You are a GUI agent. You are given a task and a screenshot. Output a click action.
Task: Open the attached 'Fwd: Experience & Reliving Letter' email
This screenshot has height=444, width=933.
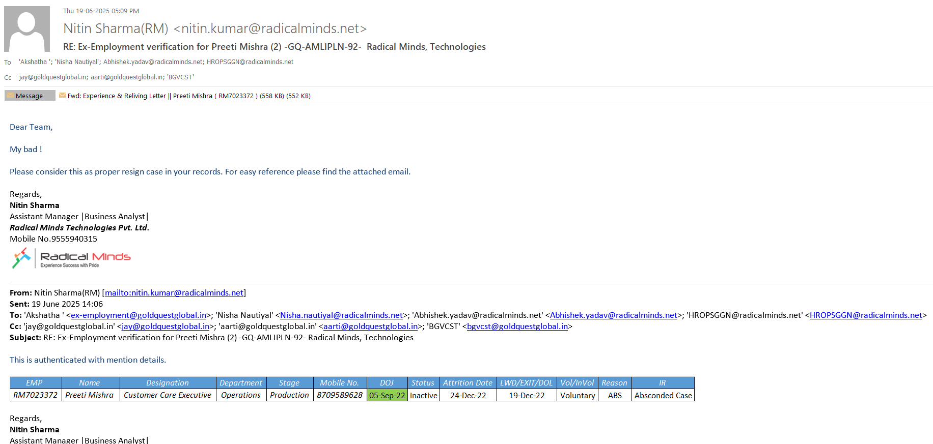click(188, 96)
